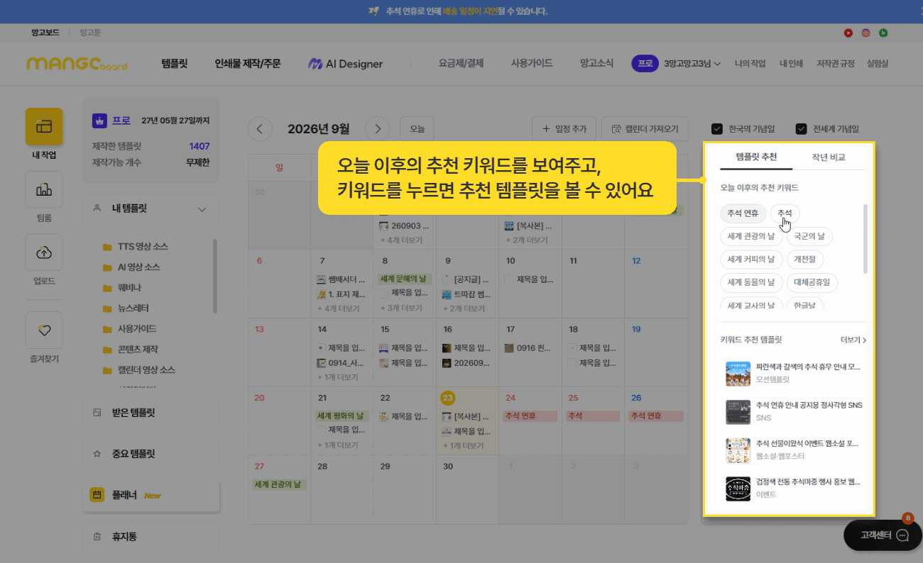Open the YouTube channel icon
Screen dimensions: 923x563
click(x=848, y=33)
